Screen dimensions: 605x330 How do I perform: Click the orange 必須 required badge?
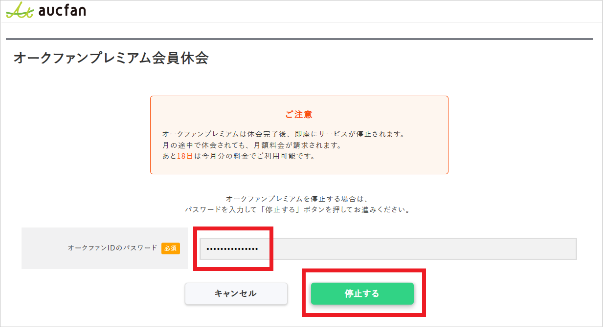click(170, 248)
